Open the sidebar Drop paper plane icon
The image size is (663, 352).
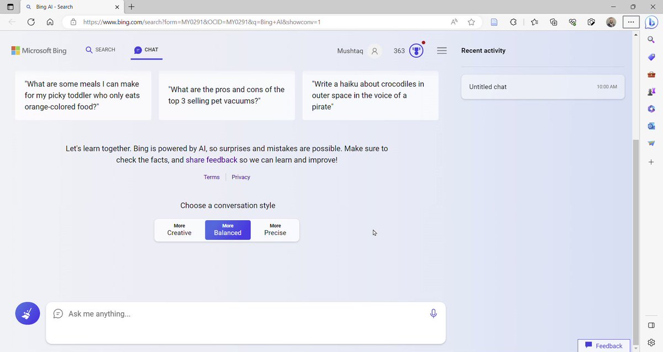tap(651, 143)
